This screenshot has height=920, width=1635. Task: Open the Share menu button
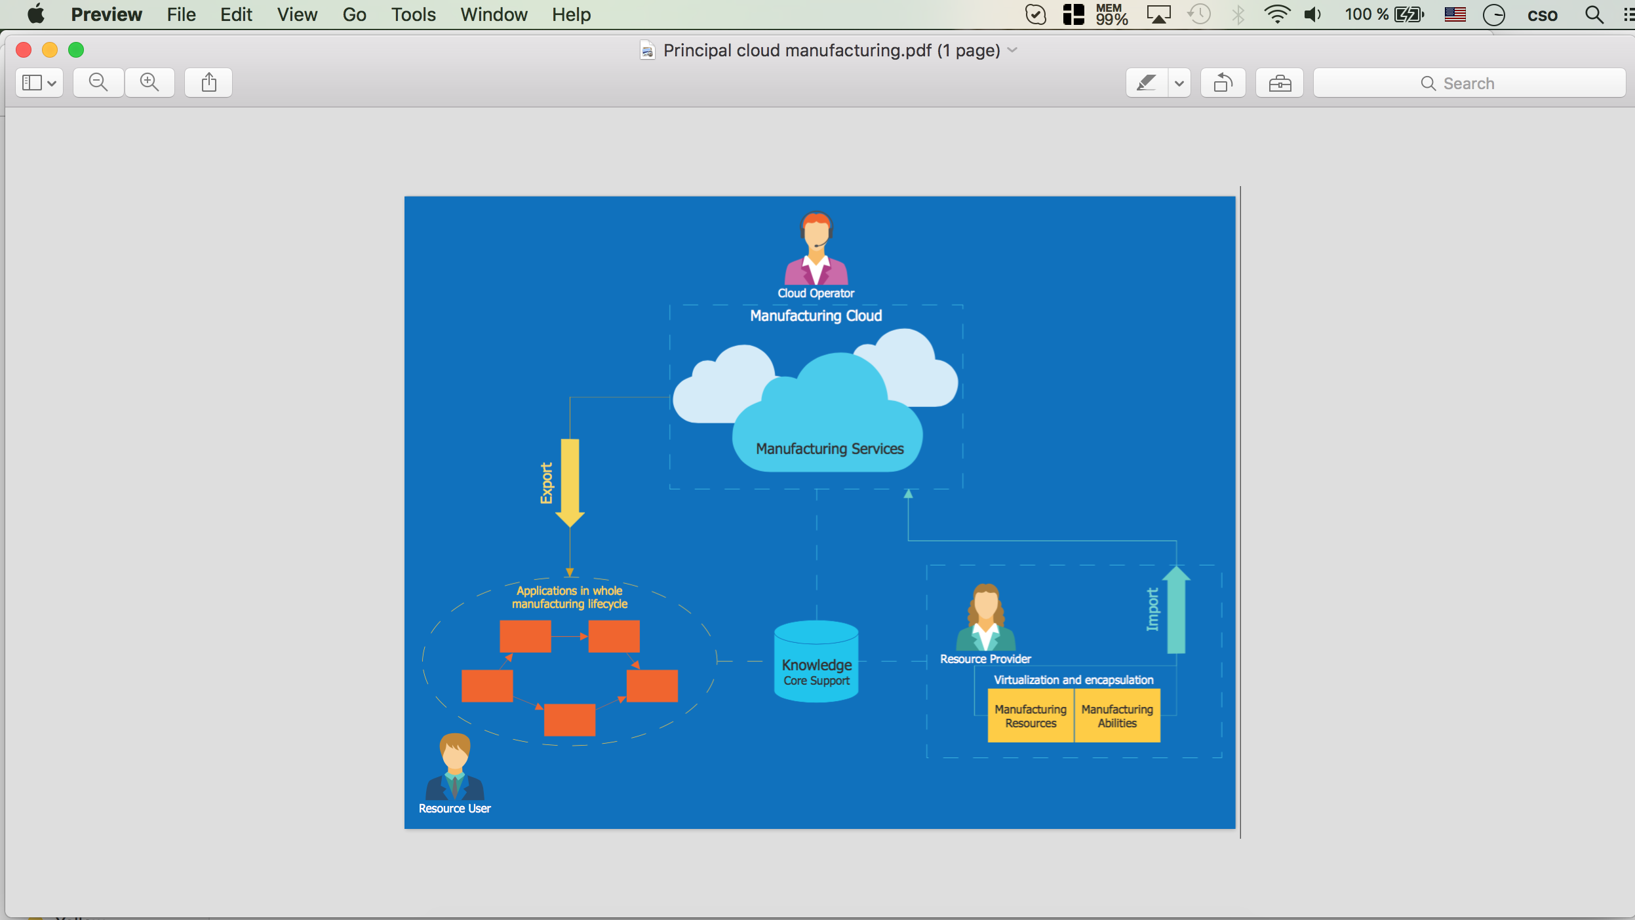point(208,83)
